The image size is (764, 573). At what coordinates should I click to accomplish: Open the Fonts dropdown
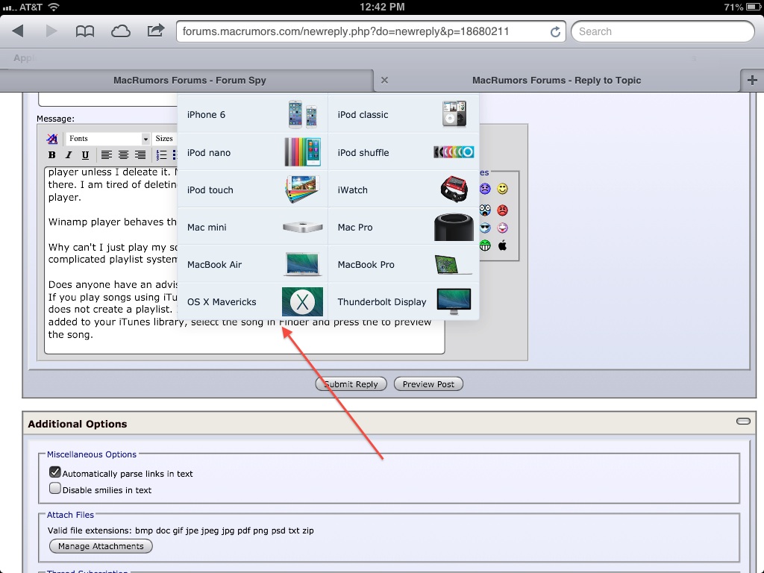pos(107,138)
